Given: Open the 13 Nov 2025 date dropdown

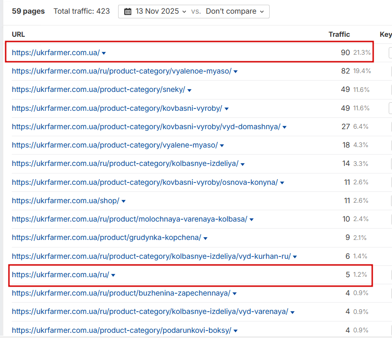Looking at the screenshot, I should [x=161, y=11].
